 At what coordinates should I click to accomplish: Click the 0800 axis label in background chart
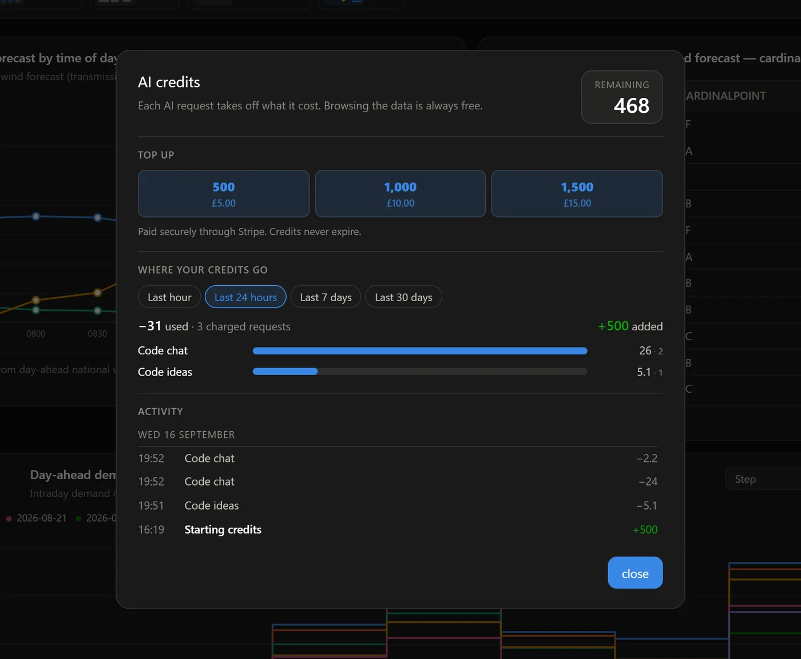pos(35,333)
